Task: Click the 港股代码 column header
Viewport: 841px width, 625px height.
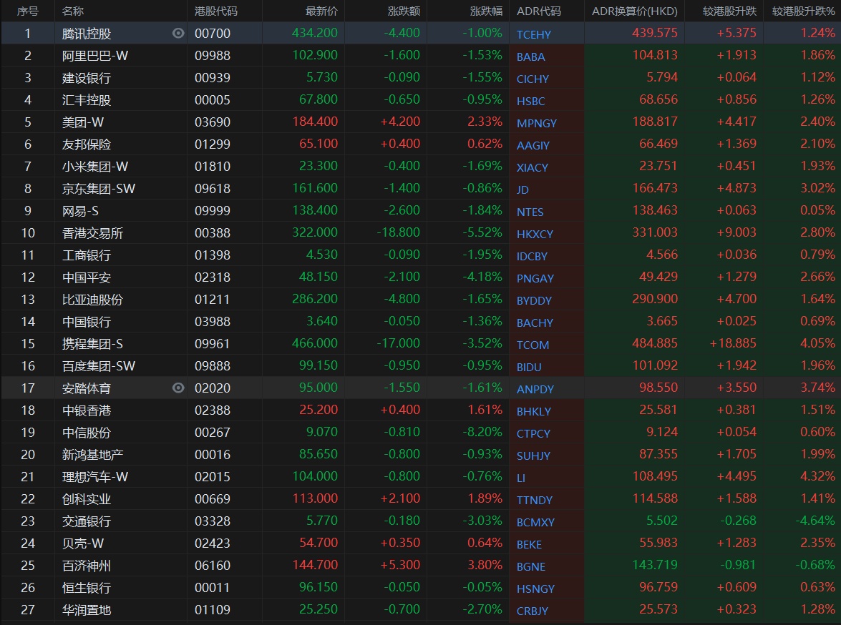Action: pos(216,11)
